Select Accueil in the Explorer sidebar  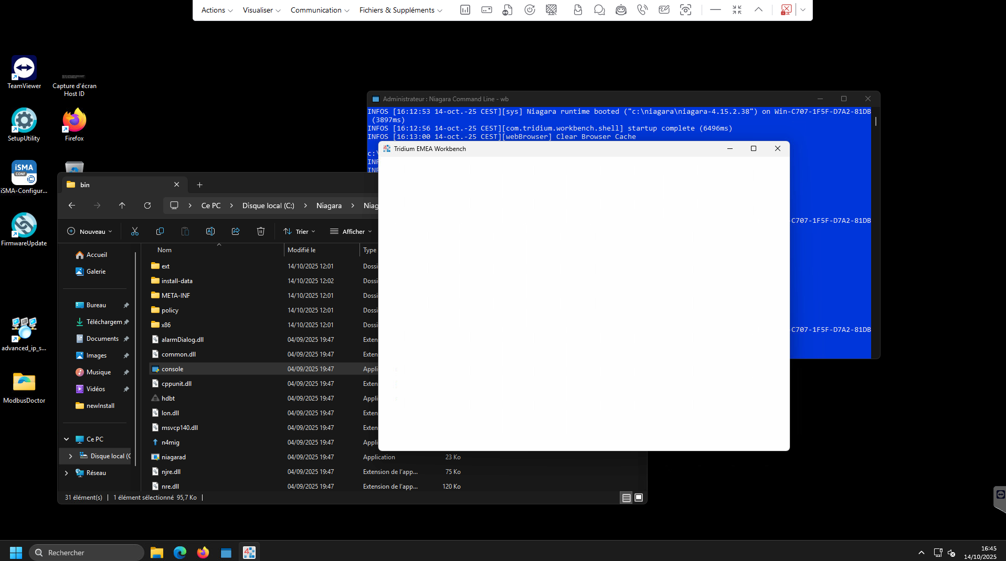(97, 255)
